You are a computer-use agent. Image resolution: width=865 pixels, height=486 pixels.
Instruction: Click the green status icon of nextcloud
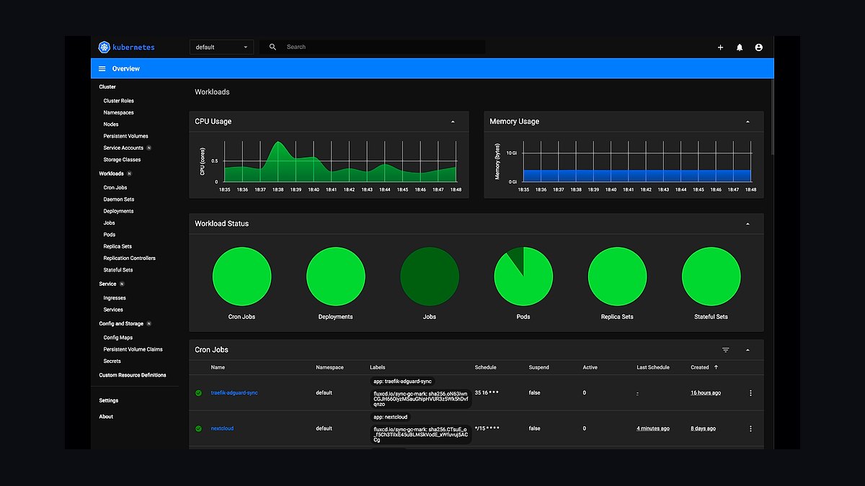(x=198, y=428)
